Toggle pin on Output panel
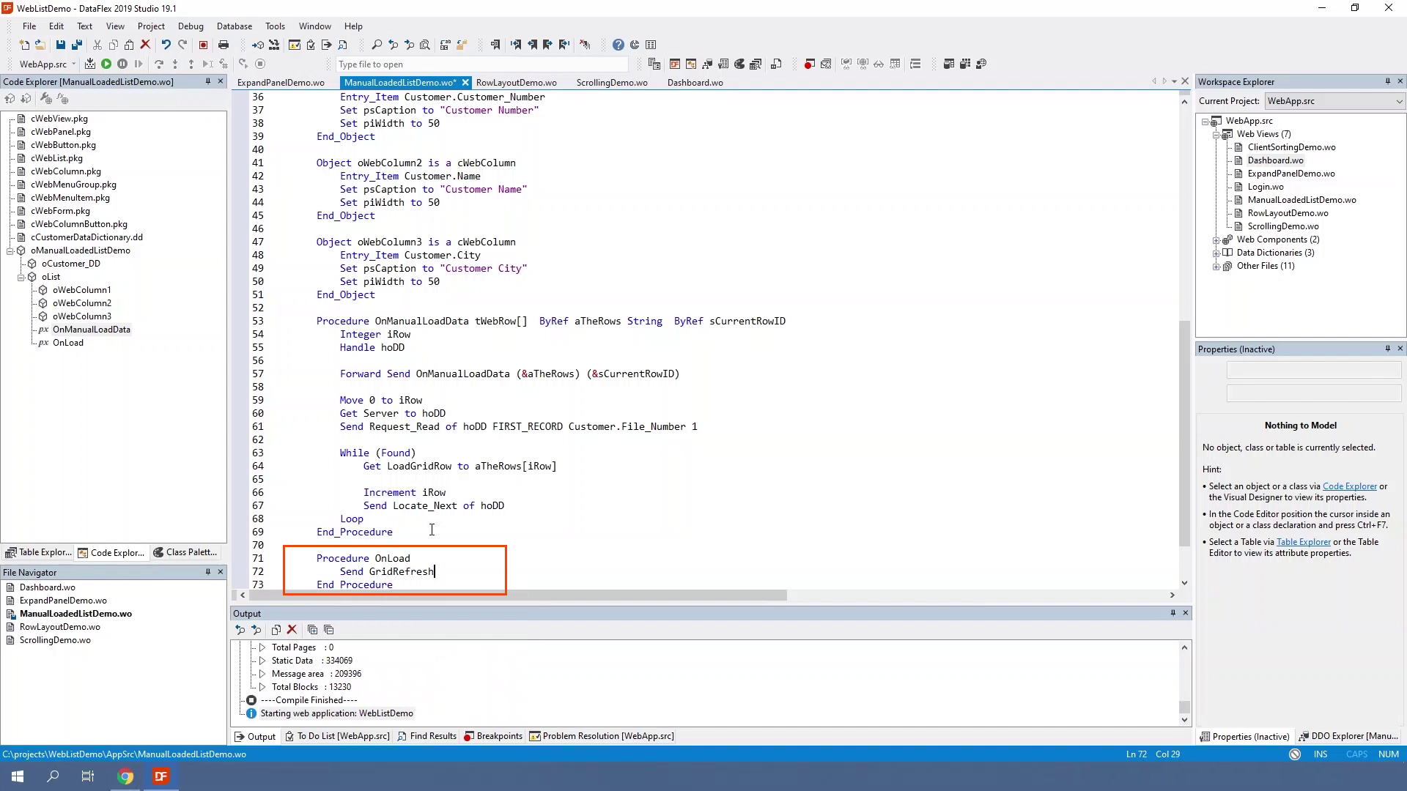Viewport: 1407px width, 791px height. click(x=1172, y=613)
